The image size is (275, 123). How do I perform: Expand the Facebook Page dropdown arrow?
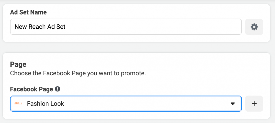coord(233,104)
